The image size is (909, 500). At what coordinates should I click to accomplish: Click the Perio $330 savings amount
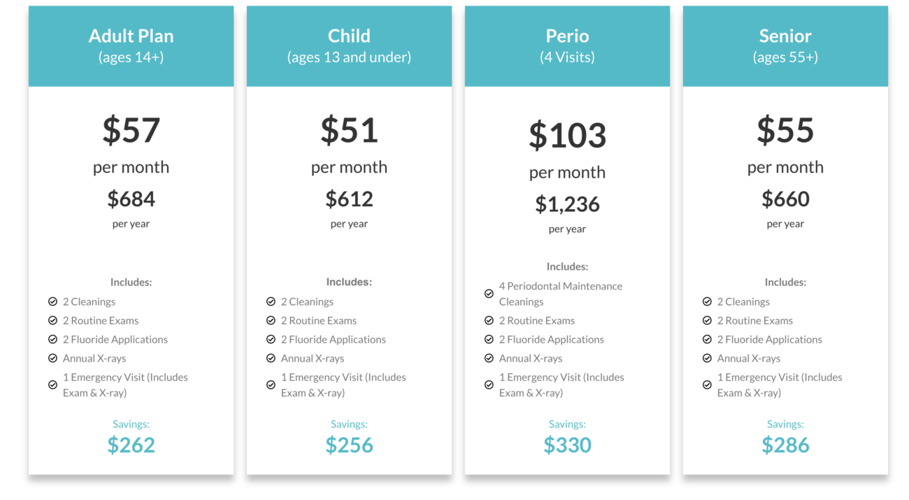[x=567, y=445]
